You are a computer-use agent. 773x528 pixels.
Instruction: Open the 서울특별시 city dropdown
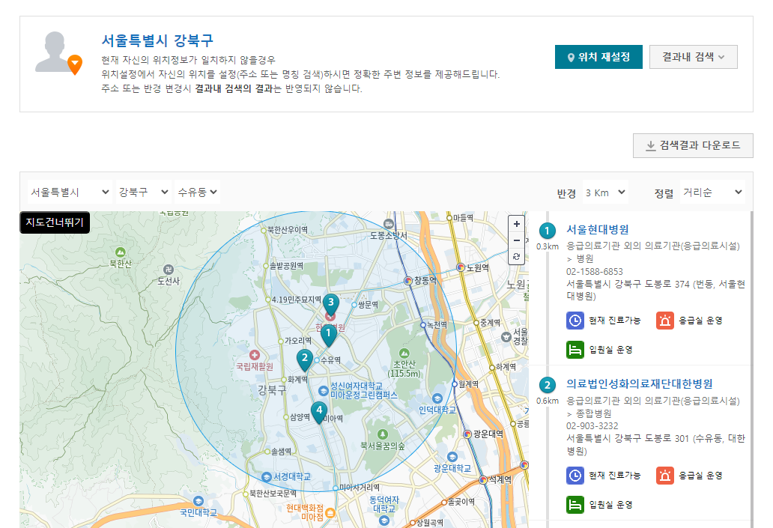(69, 192)
